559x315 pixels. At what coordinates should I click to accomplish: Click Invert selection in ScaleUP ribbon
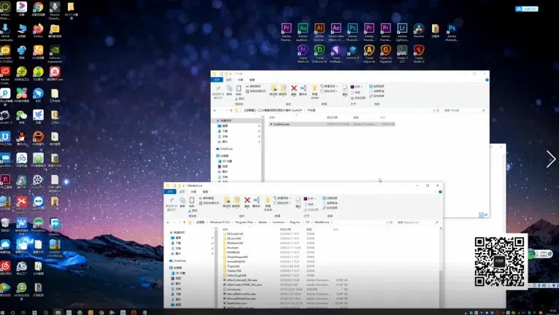coord(377,96)
